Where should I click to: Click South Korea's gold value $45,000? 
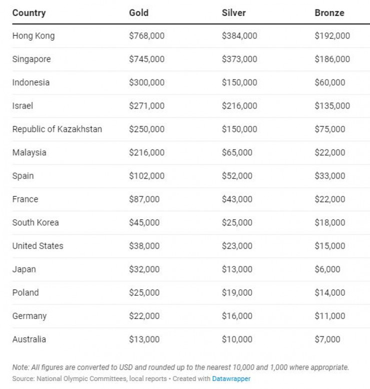pyautogui.click(x=144, y=222)
